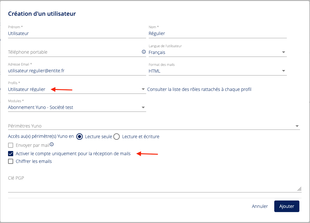310x223 pixels.
Task: Click the info icon beside Téléphone portable
Action: pos(144,52)
